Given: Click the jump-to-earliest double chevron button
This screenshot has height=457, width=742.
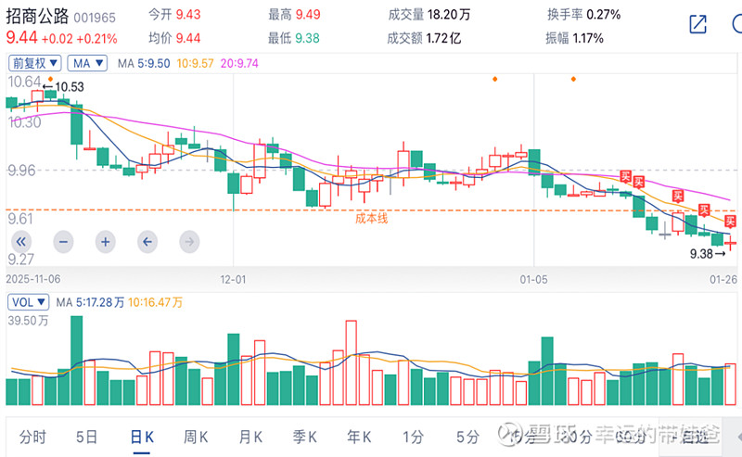Looking at the screenshot, I should (21, 241).
